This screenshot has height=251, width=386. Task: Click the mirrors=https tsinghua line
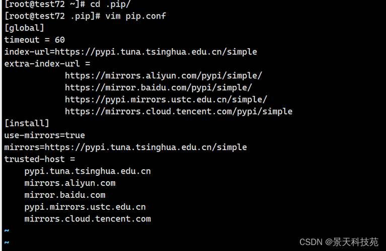point(125,148)
